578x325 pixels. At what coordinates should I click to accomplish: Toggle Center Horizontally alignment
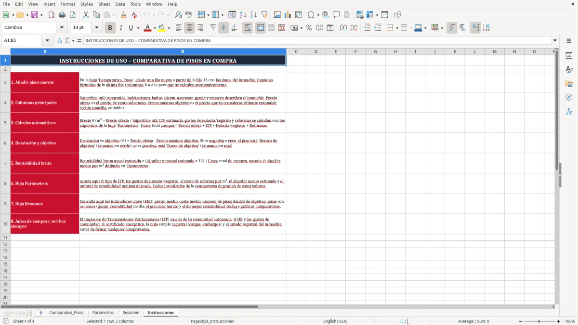[189, 28]
